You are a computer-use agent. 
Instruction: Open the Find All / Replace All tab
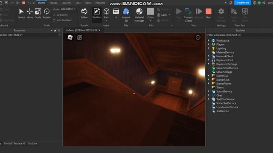click(x=15, y=144)
